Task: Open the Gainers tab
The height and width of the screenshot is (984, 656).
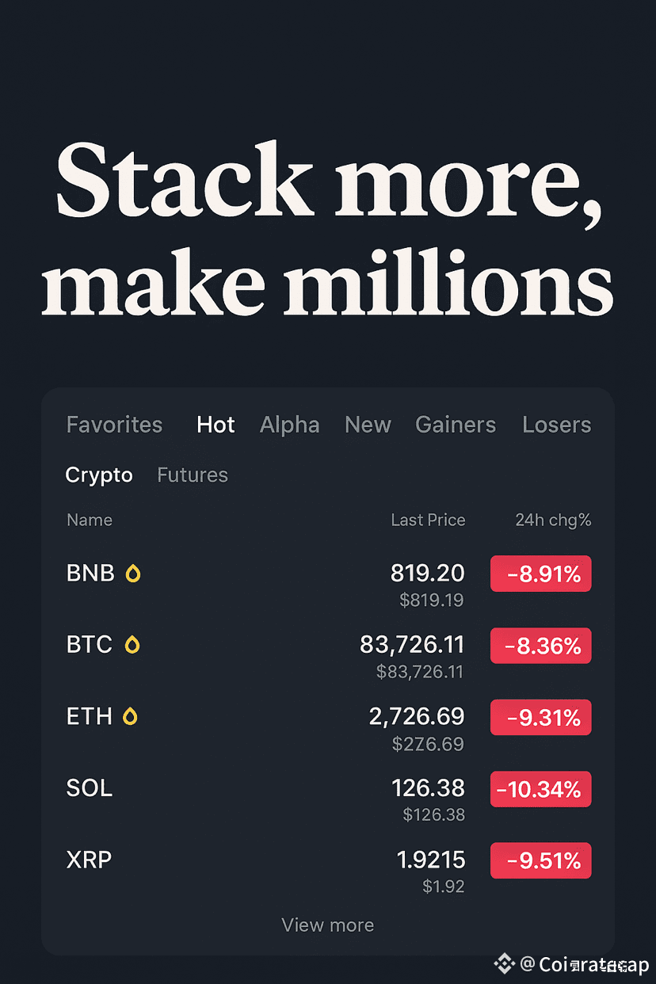Action: [x=456, y=425]
